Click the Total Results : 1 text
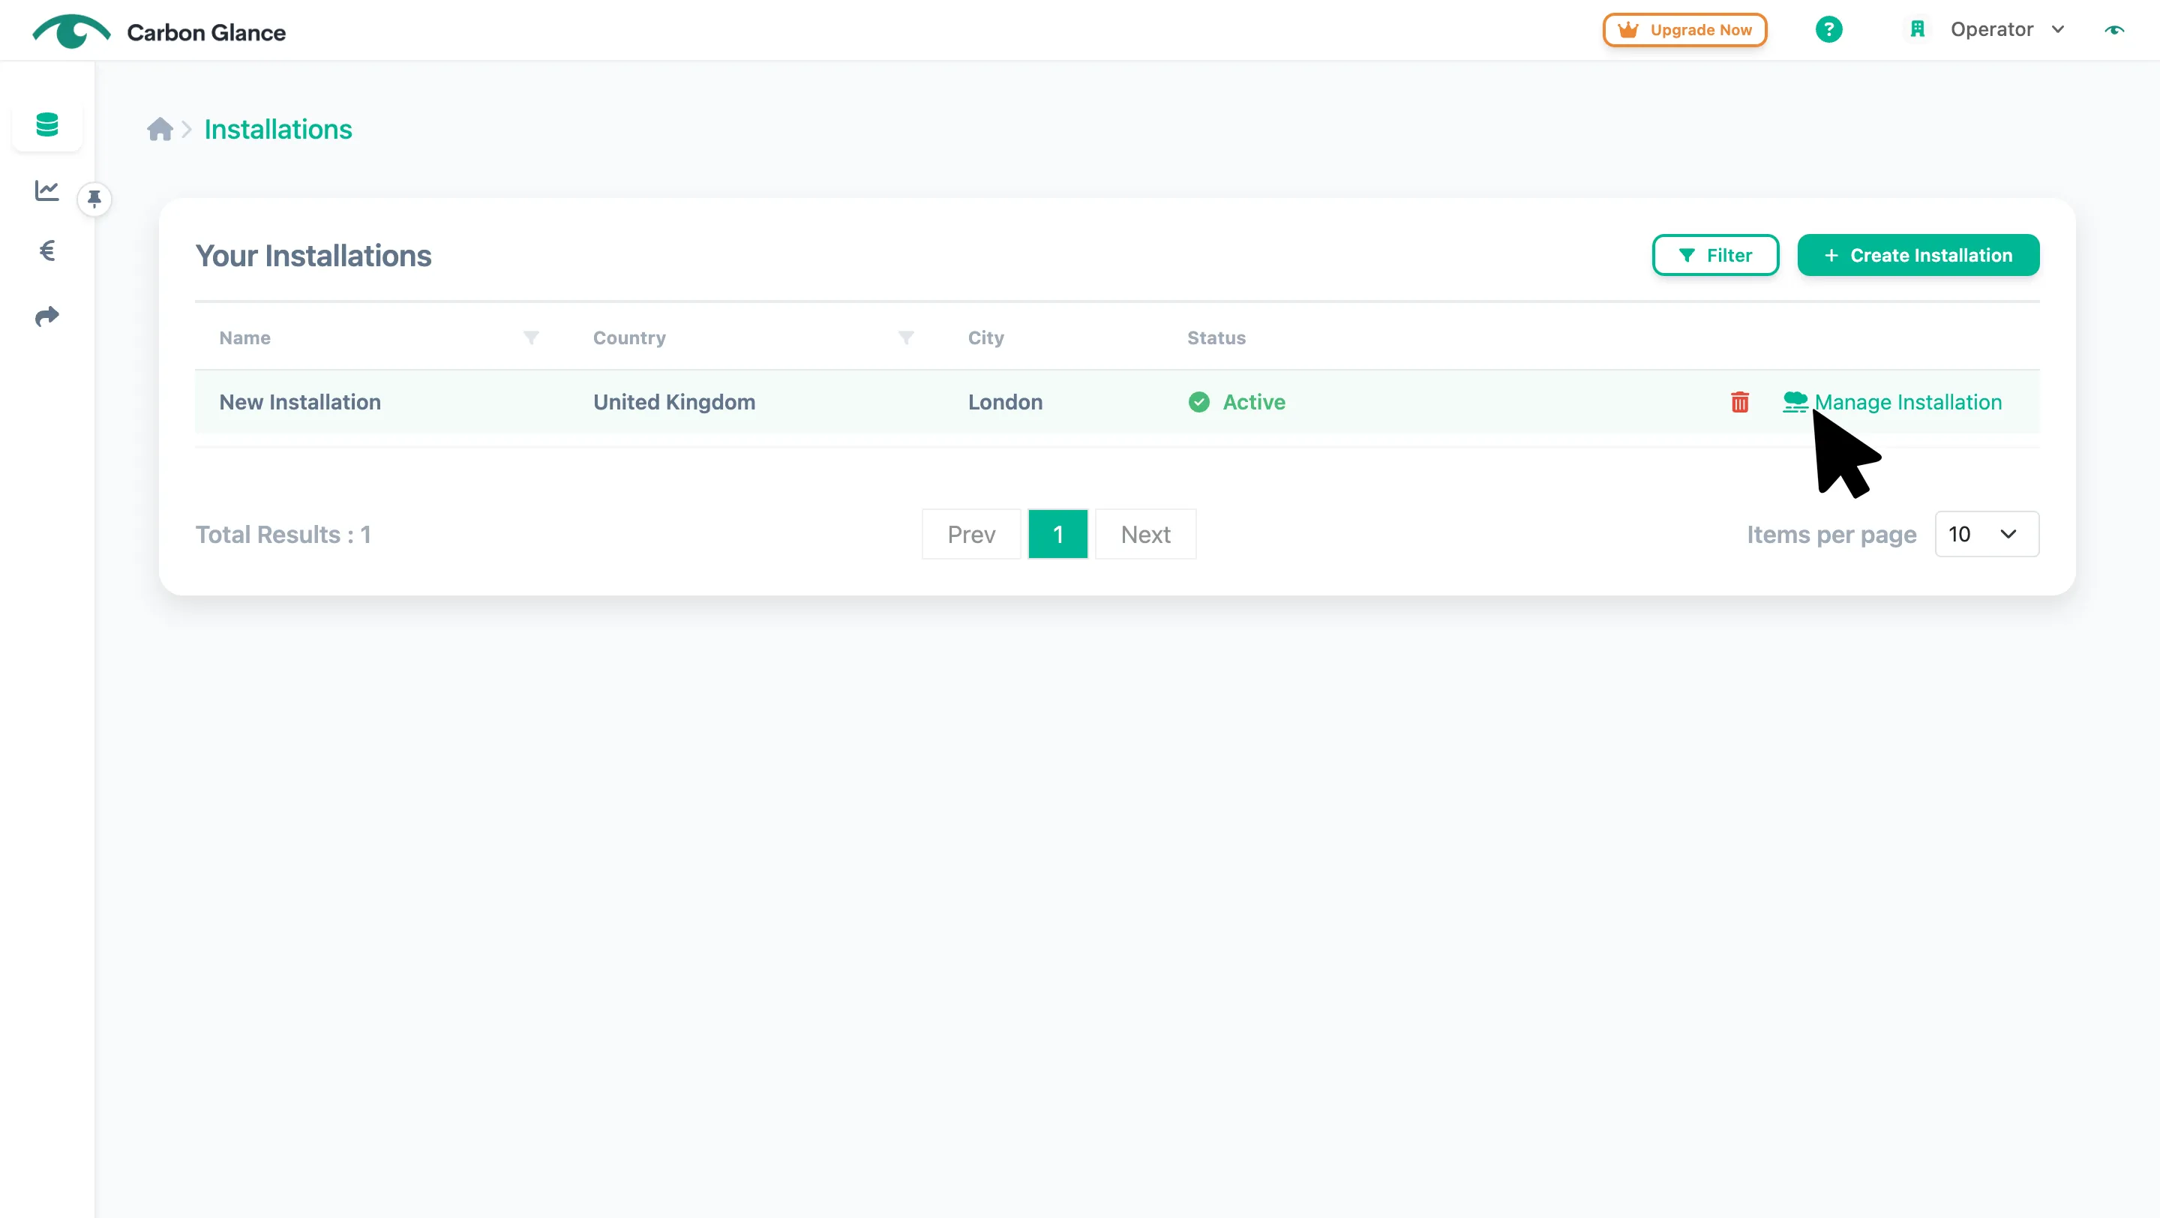 283,534
